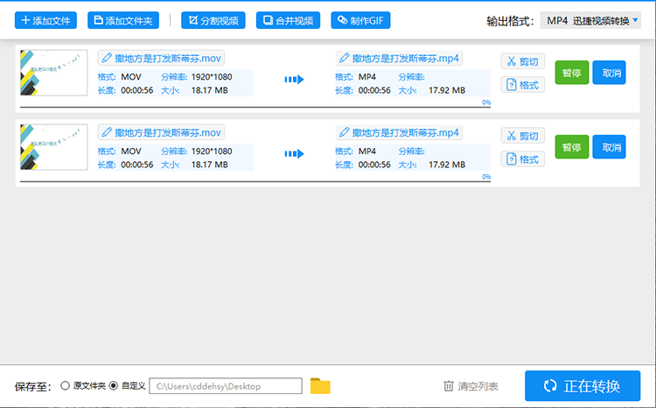Click the 正在转换 converting button
The image size is (656, 408).
click(583, 386)
